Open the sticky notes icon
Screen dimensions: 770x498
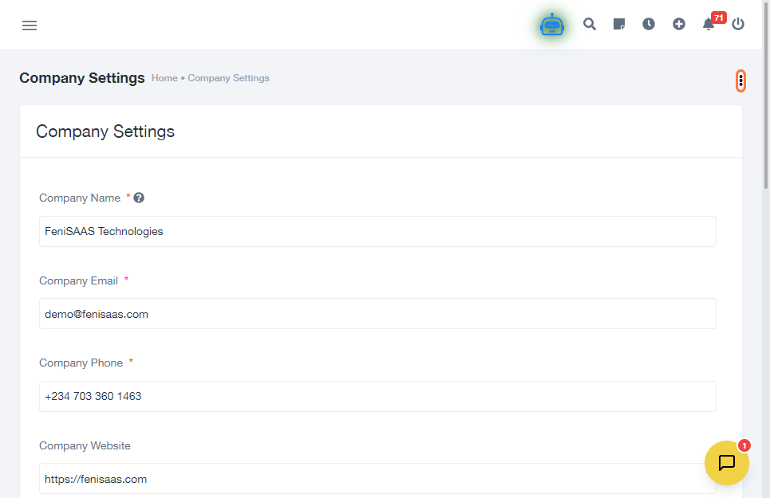point(619,24)
